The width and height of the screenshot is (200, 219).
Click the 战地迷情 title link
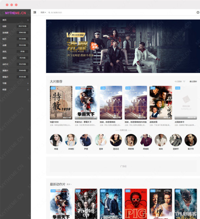tap(153, 122)
